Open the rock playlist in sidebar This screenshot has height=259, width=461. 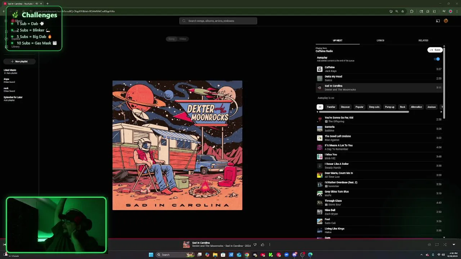point(9,89)
